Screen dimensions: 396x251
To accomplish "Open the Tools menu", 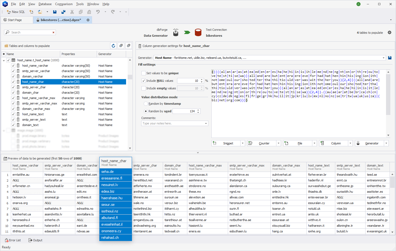I will [80, 4].
